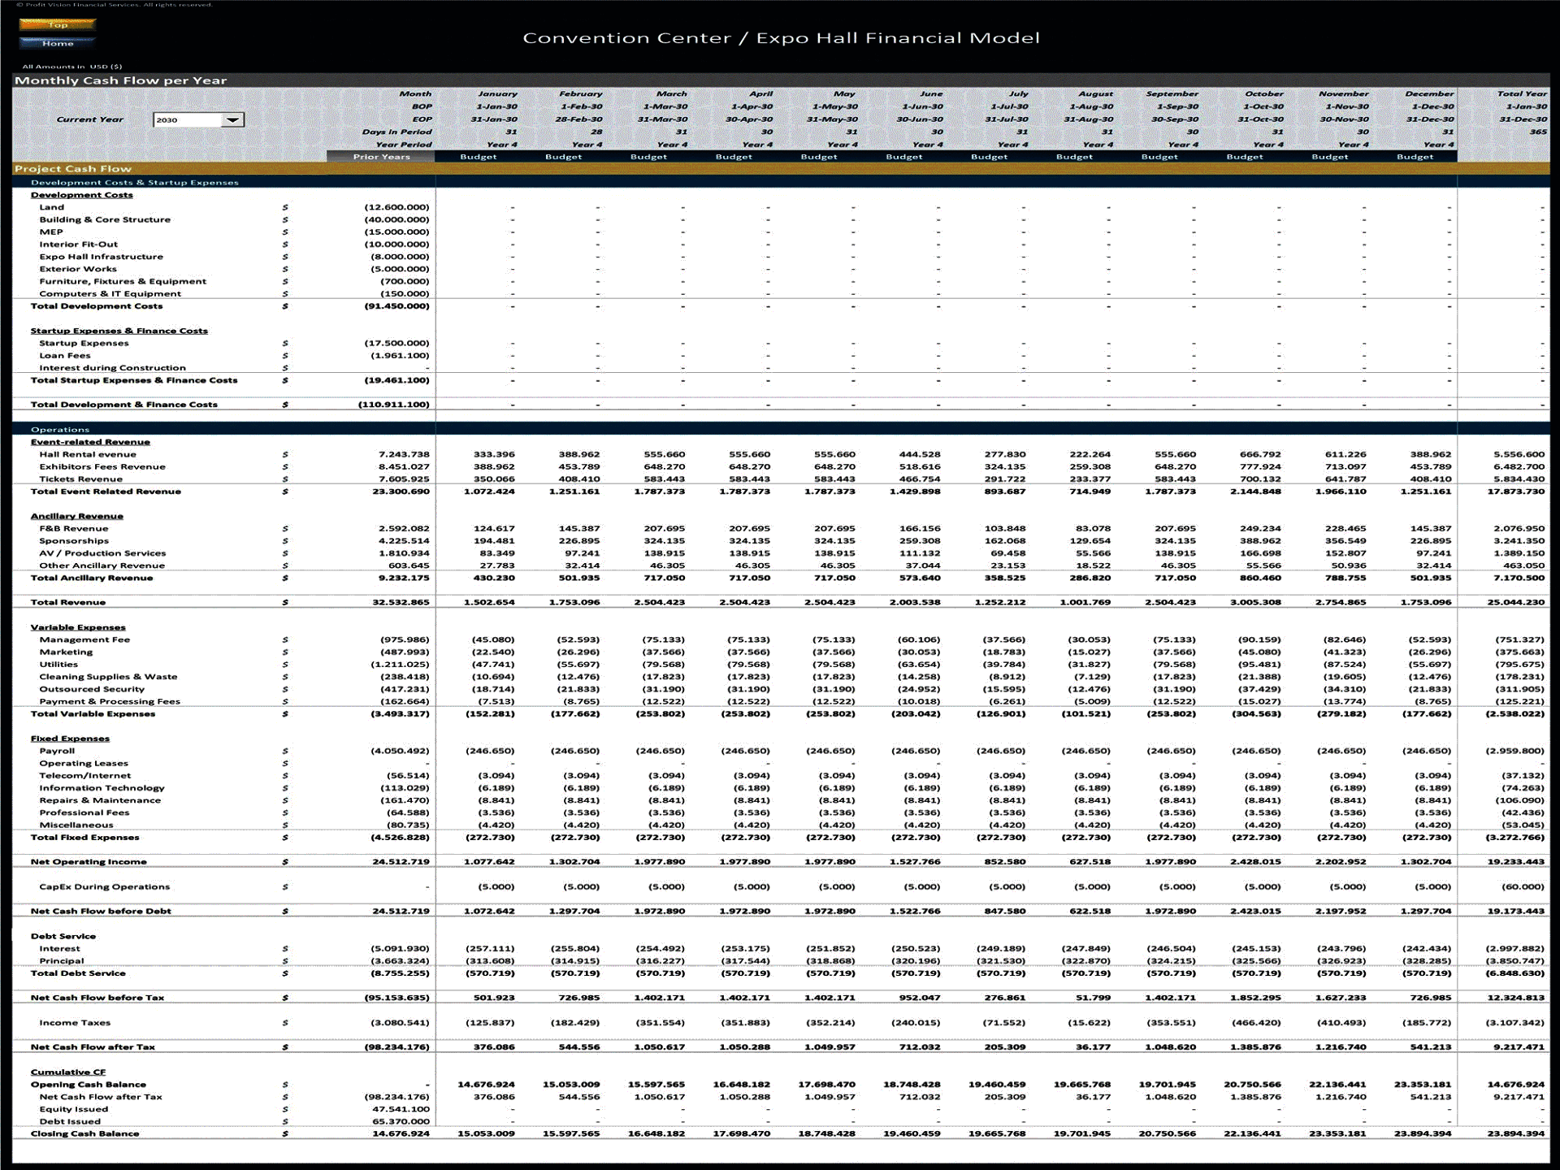Click Interest prior years value (5.091.930)
1560x1170 pixels.
tap(401, 949)
